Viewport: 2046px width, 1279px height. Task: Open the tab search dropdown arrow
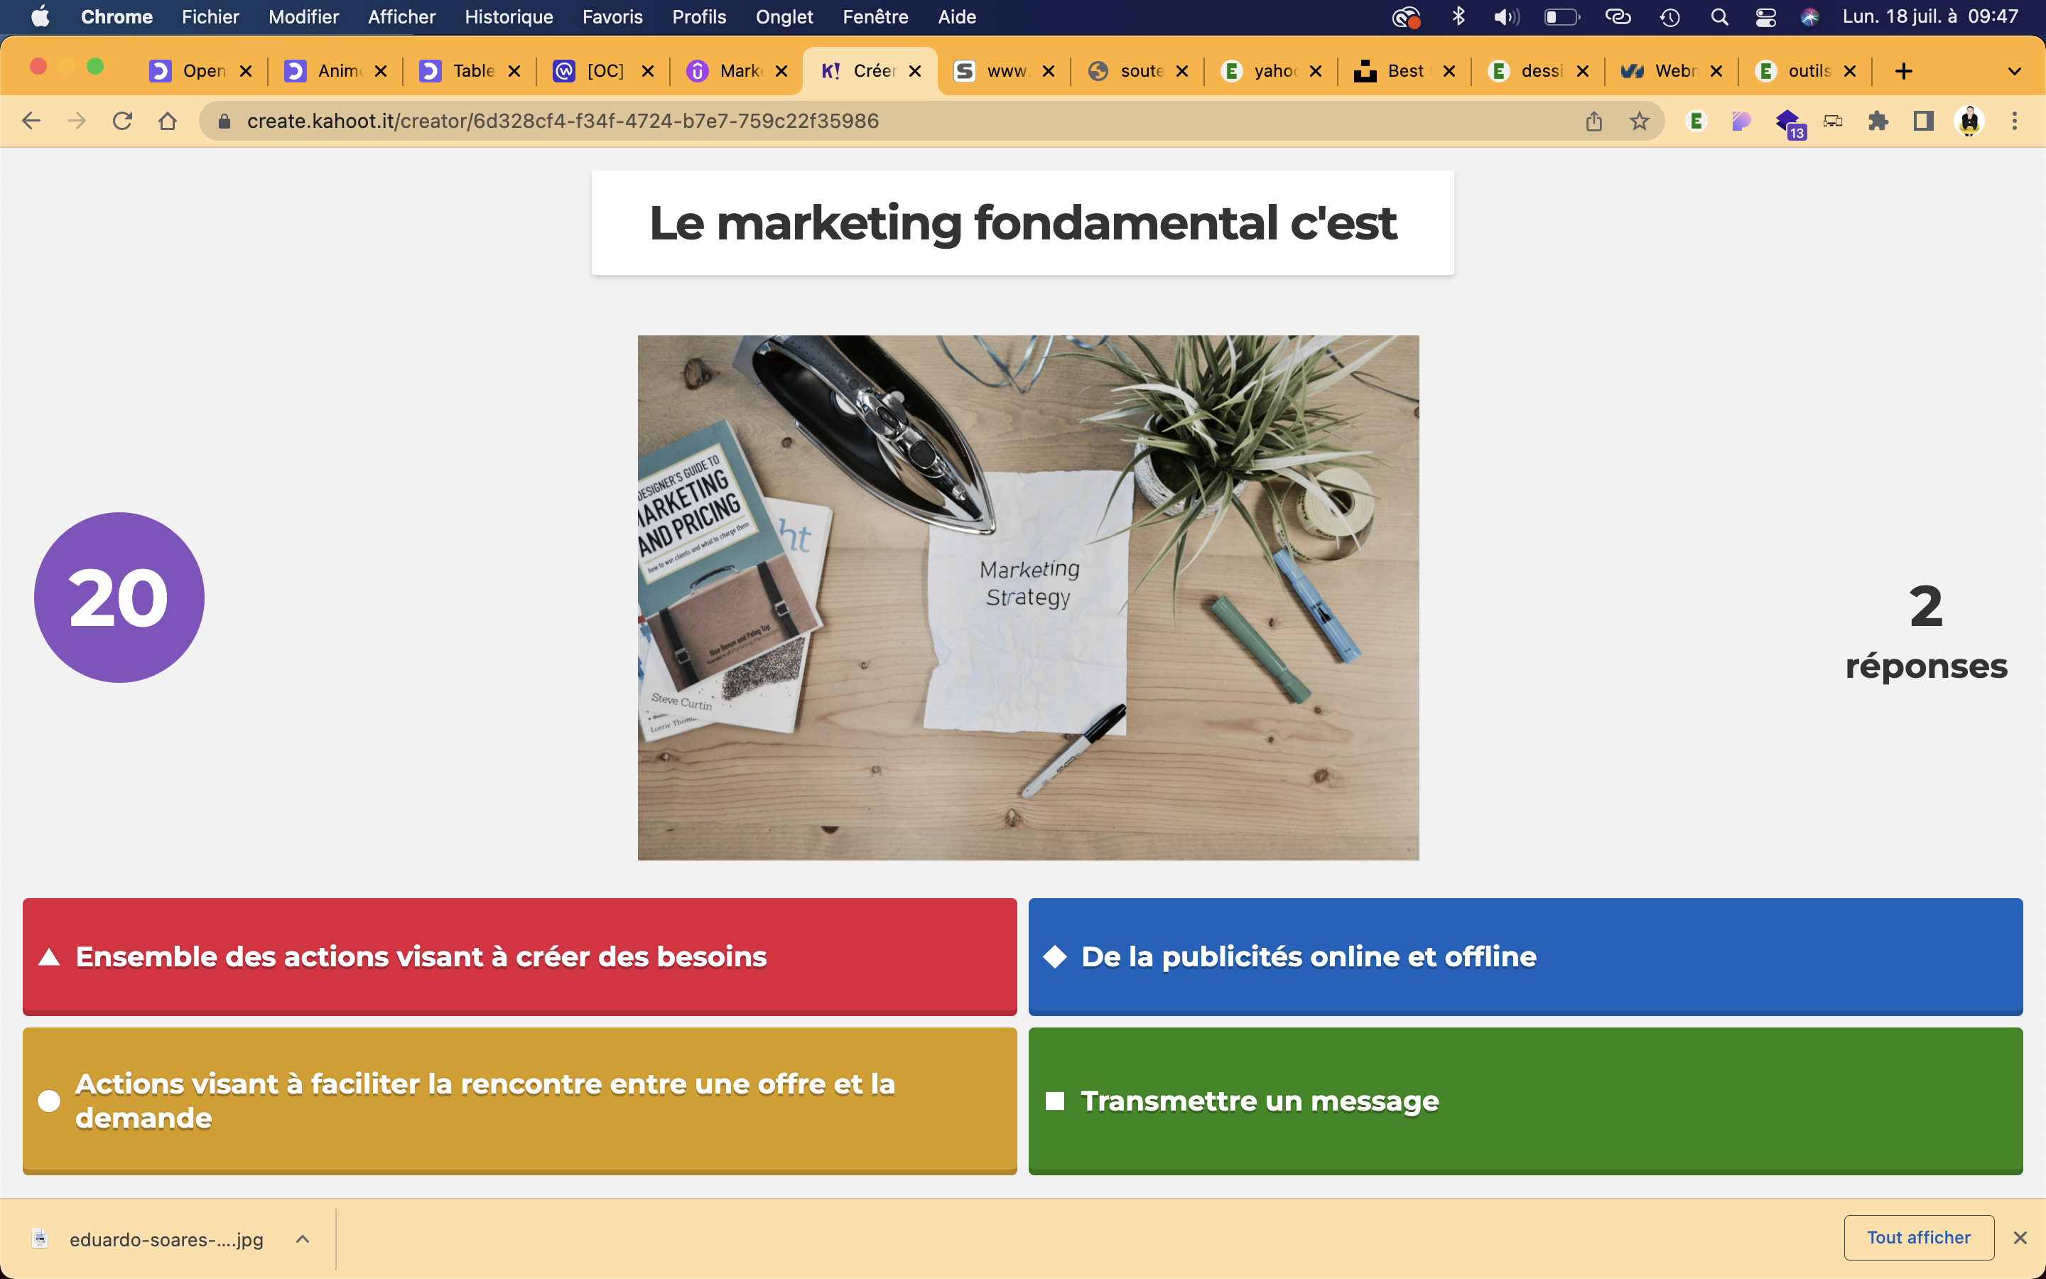[x=2014, y=71]
